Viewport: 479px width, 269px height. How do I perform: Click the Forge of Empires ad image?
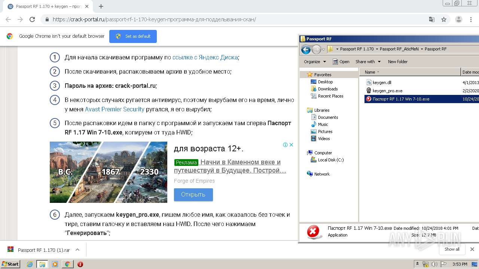109,172
